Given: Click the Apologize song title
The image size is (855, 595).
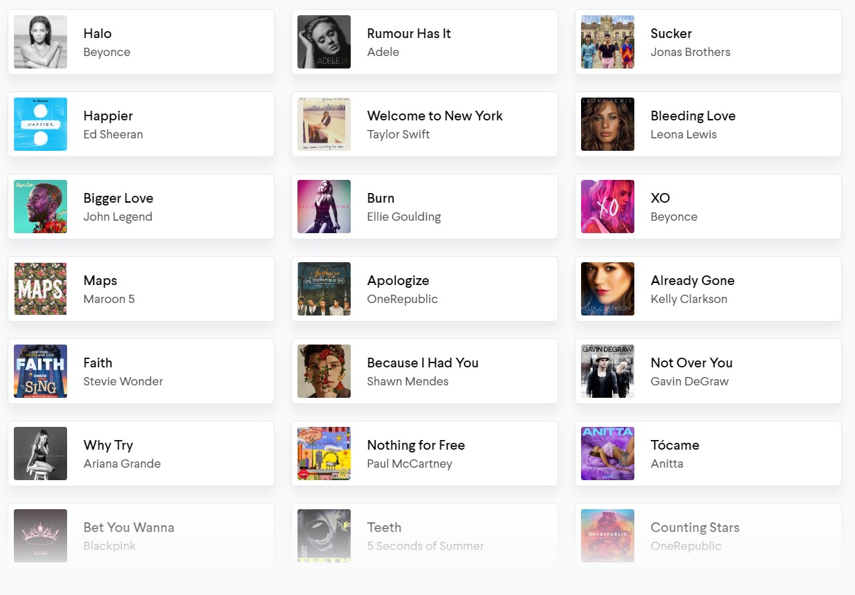Looking at the screenshot, I should tap(398, 281).
